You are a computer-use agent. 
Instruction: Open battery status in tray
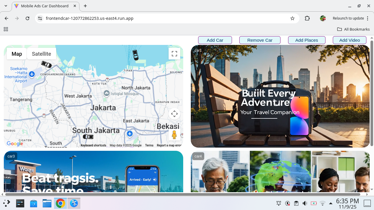click(x=314, y=203)
